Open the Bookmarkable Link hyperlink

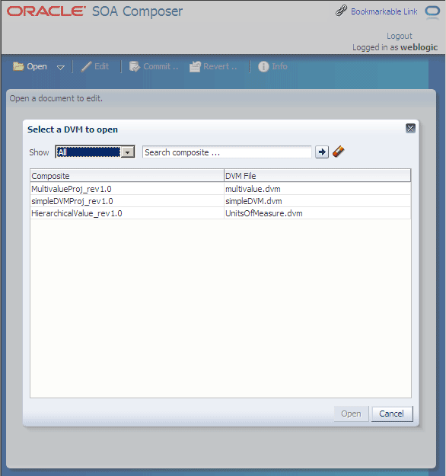[384, 11]
